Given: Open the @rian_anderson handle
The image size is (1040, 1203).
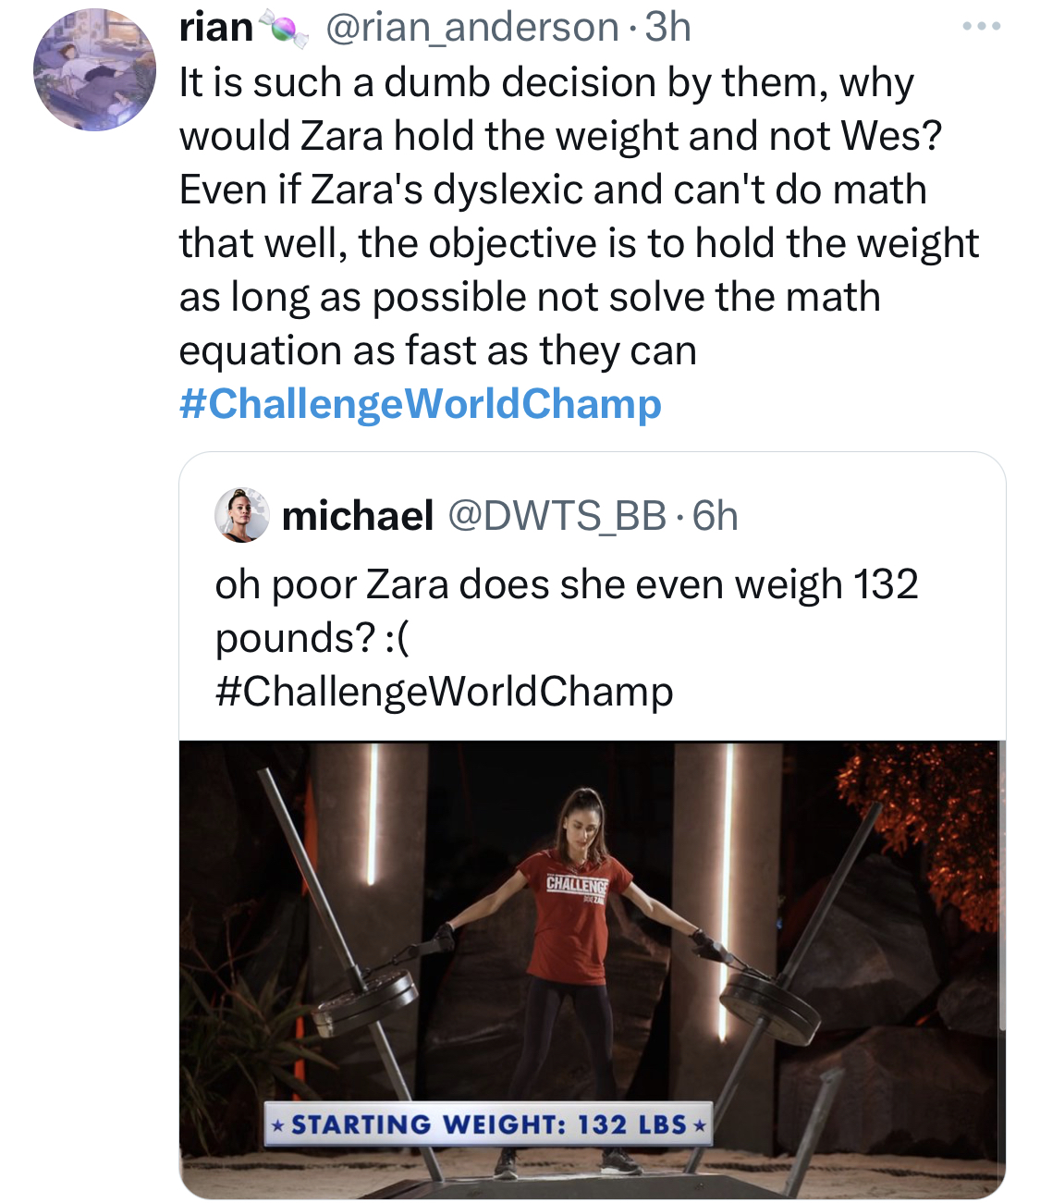Looking at the screenshot, I should point(472,28).
